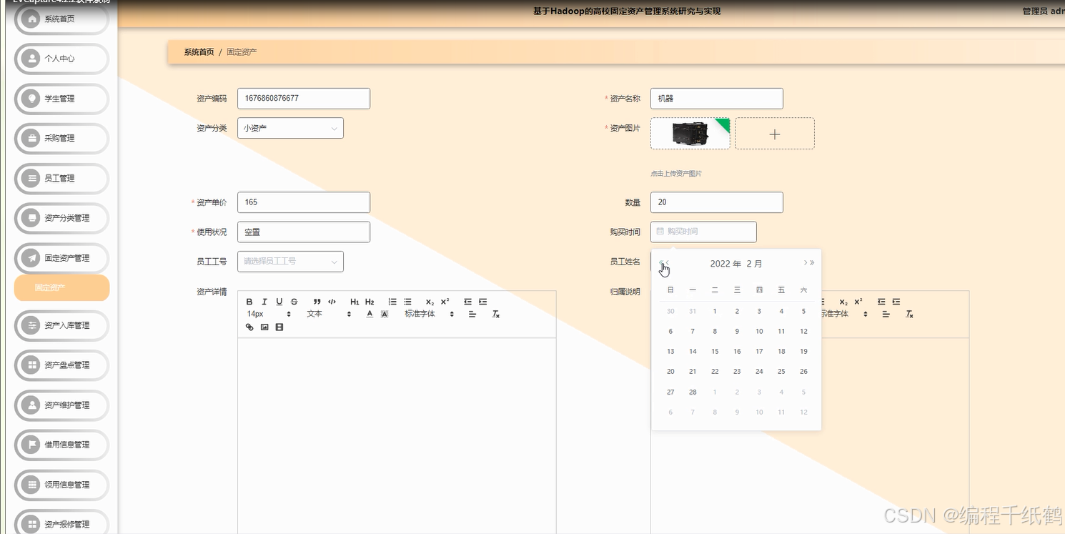Insert blockquote in 资产详情 editor
This screenshot has width=1065, height=534.
(x=317, y=302)
